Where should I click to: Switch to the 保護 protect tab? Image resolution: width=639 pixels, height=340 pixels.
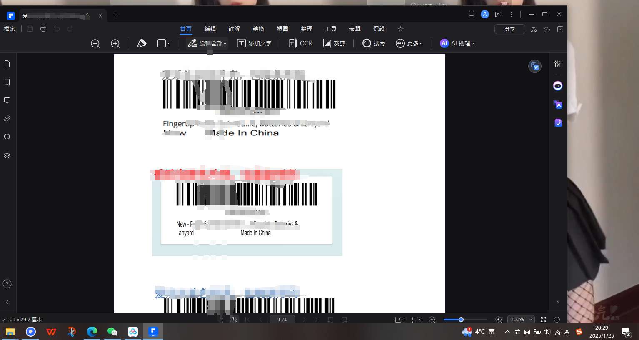[x=379, y=29]
